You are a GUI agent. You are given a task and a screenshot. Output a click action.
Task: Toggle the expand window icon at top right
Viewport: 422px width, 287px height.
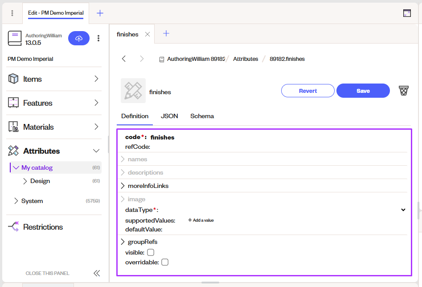coord(407,13)
